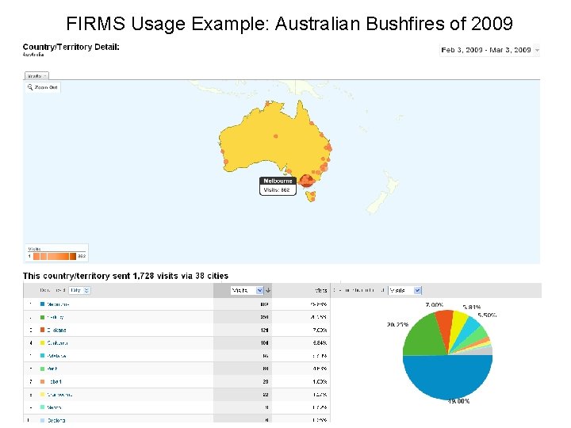Click the Melbourne bubble on the map

click(x=307, y=181)
